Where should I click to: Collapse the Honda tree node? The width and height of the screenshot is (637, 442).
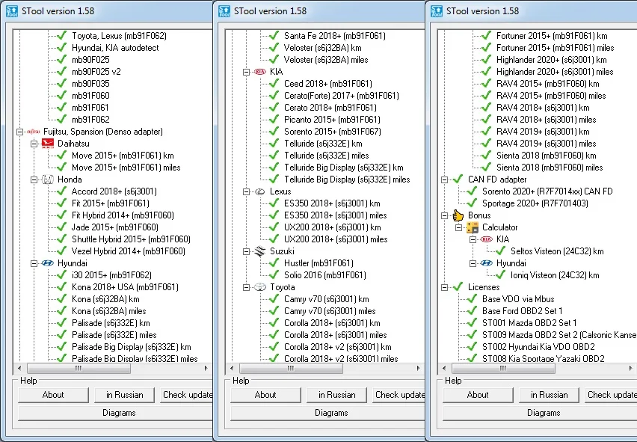coord(34,179)
